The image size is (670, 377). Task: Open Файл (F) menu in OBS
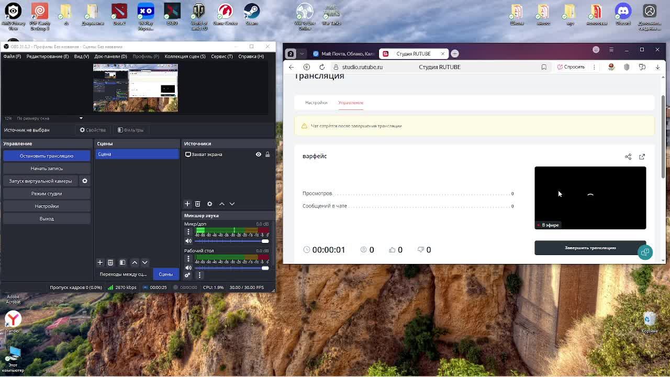(13, 57)
